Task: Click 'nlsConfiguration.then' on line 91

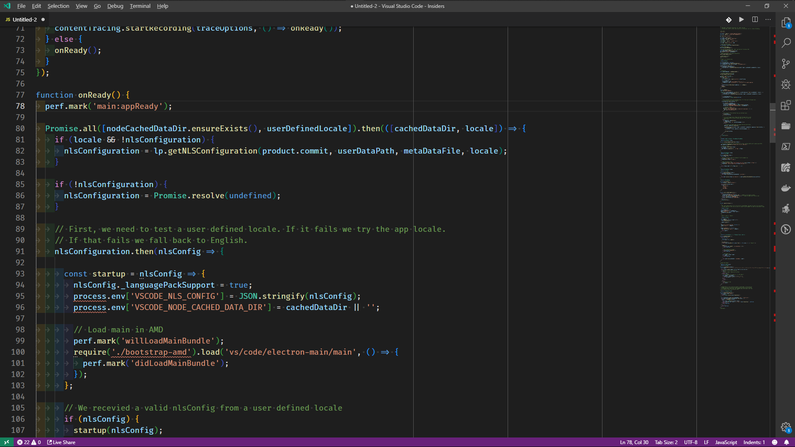Action: 104,251
